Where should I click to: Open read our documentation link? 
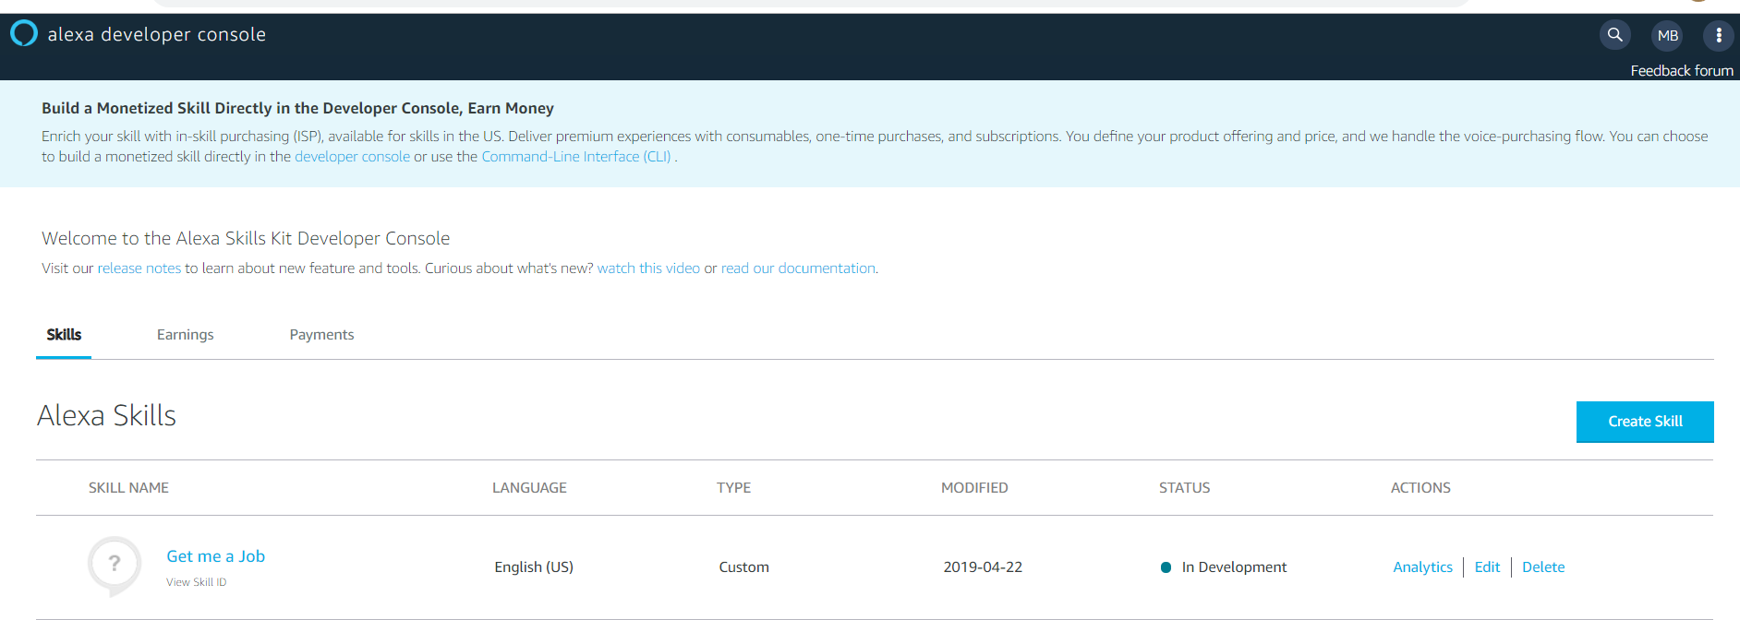tap(798, 268)
